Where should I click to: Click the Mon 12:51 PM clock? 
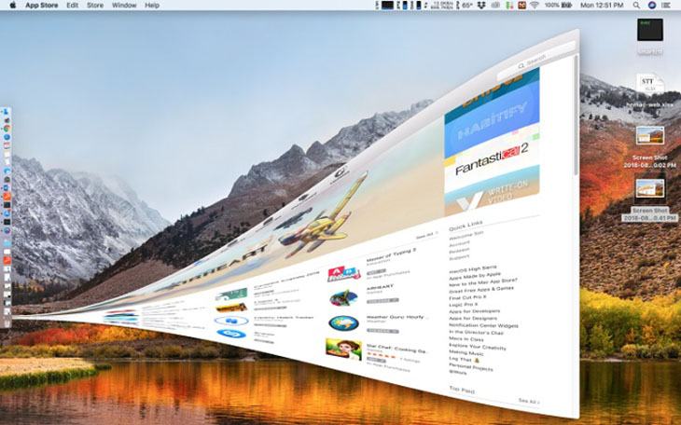[x=602, y=6]
